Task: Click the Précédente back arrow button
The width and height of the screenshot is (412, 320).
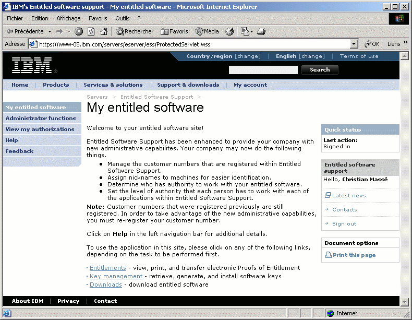Action: point(25,31)
